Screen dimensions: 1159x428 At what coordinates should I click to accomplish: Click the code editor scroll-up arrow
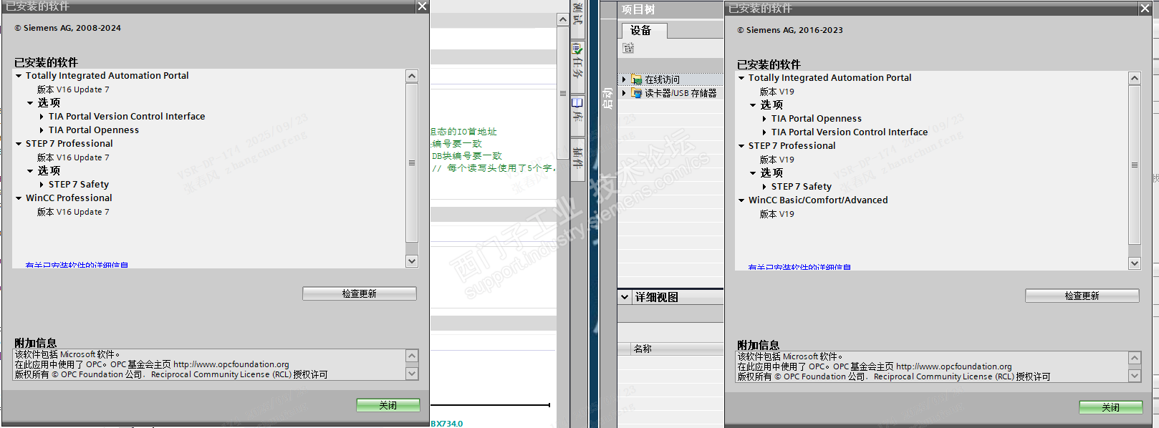tap(562, 20)
